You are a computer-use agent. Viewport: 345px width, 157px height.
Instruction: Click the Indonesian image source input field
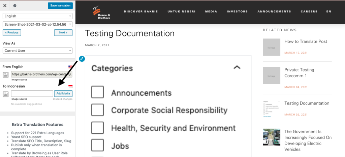32,94
